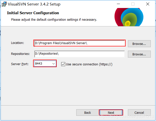Click the VisualSVN setup installer icon in title bar
Viewport: 156px width, 121px height.
[x=4, y=4]
